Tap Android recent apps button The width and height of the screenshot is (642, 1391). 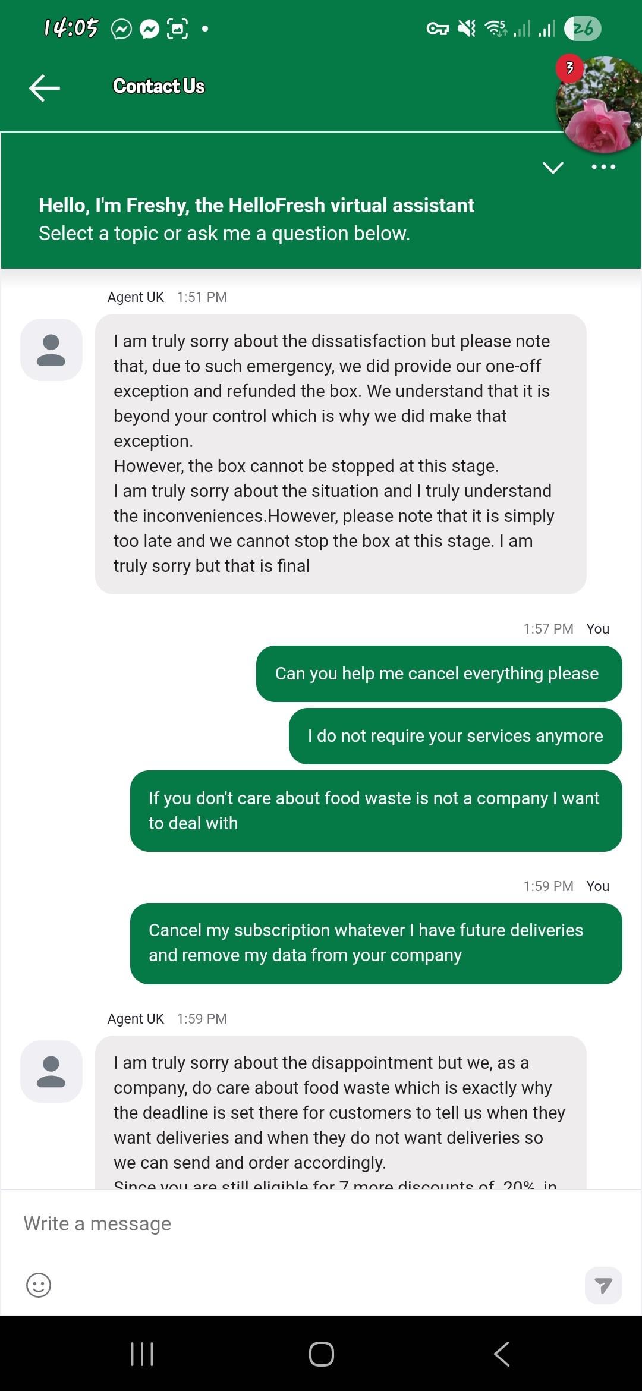[x=141, y=1354]
